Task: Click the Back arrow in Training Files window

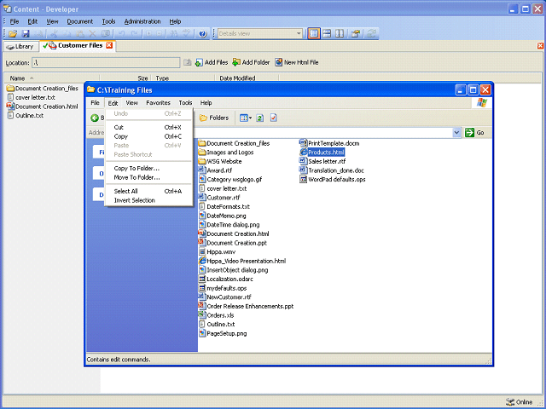Action: pos(95,118)
